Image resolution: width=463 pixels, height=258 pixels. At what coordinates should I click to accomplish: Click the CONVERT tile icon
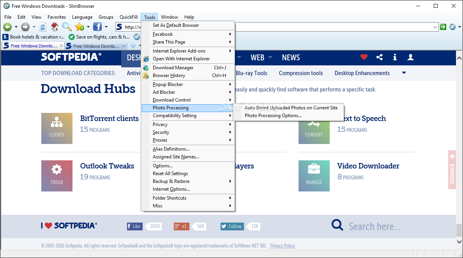314,132
